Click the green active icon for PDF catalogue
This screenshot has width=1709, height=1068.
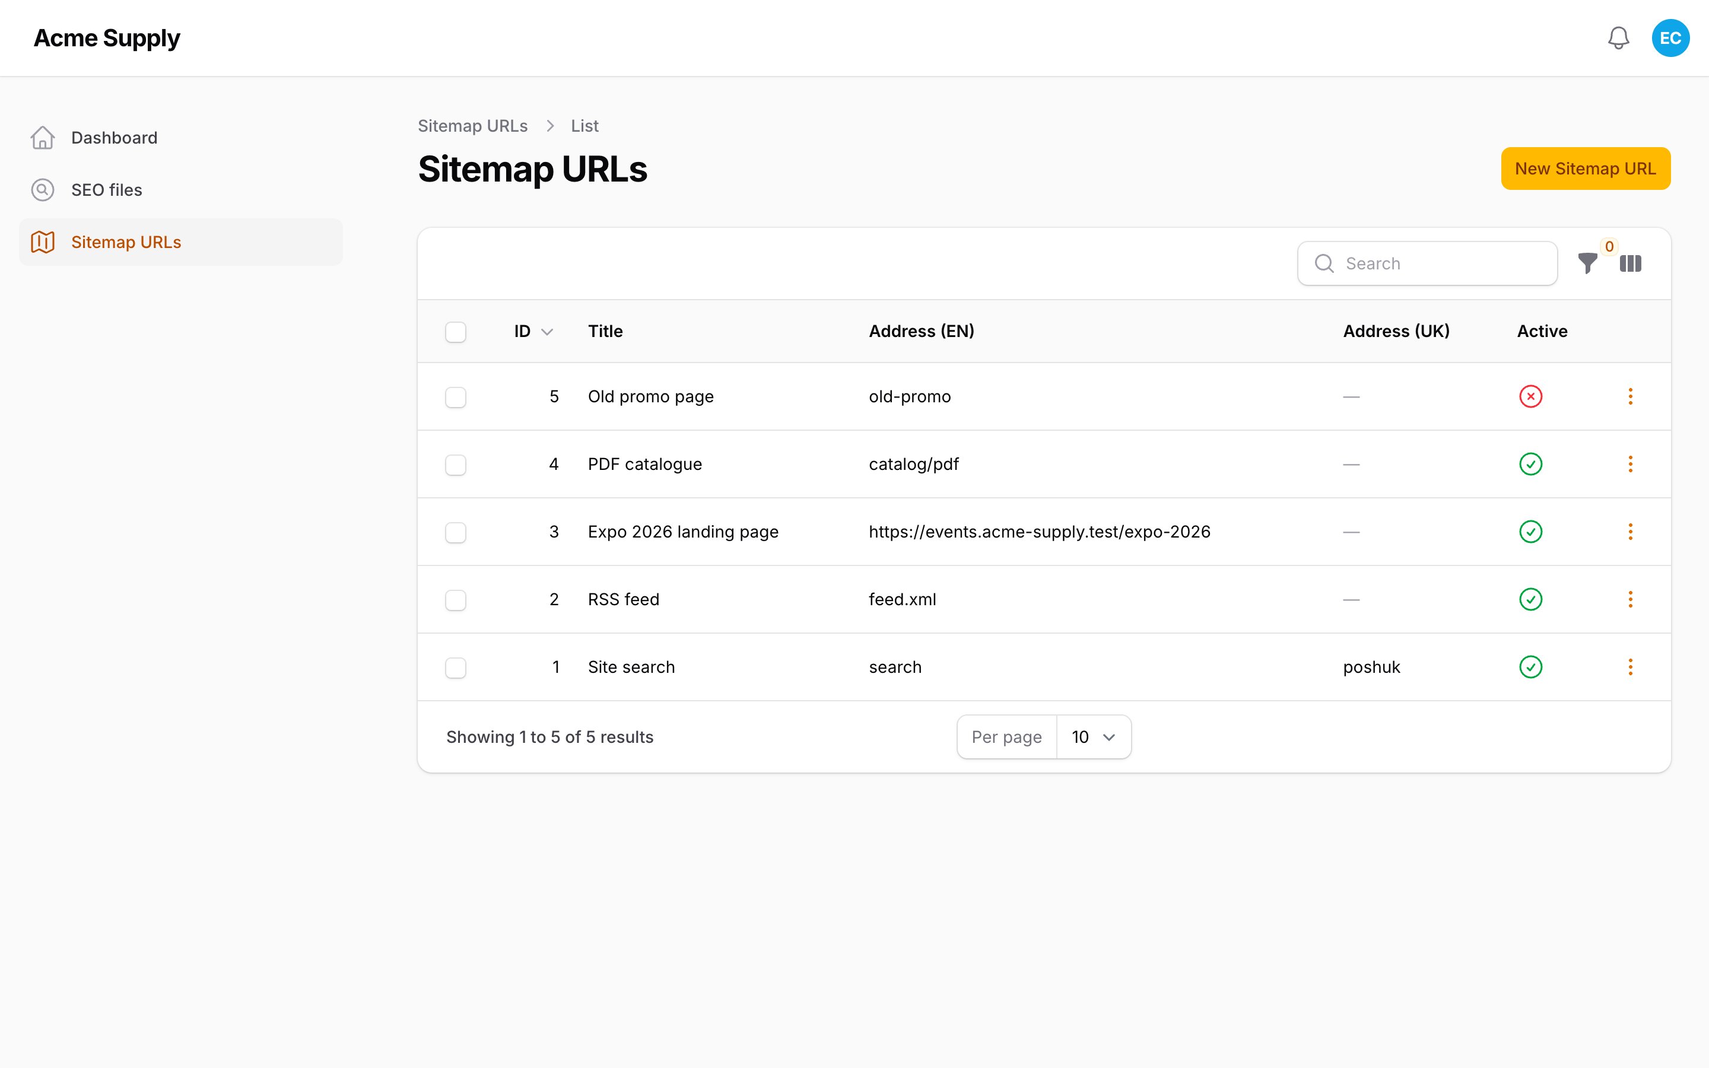[1530, 464]
